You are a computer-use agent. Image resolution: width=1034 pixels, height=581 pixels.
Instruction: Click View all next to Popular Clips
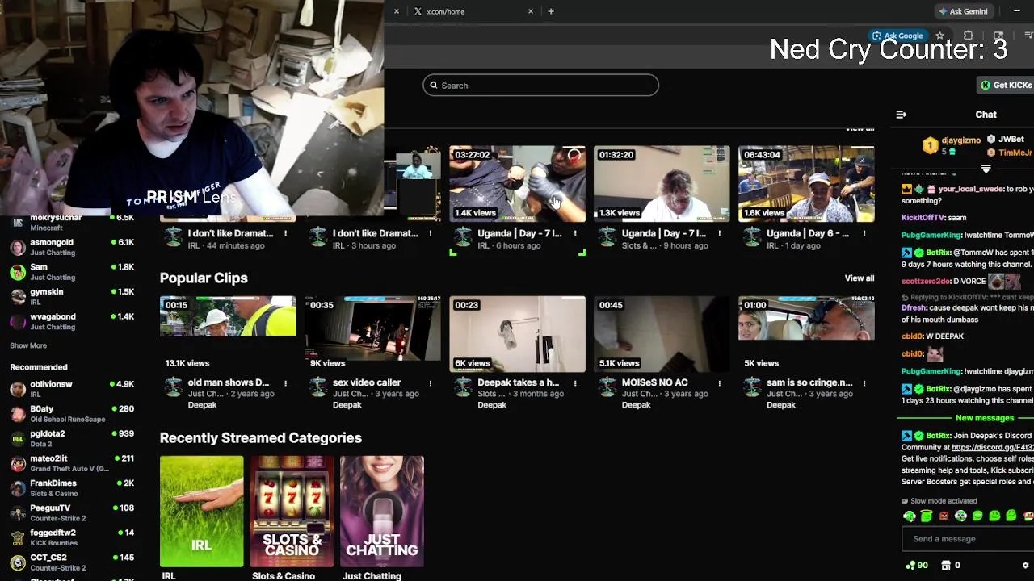click(859, 278)
